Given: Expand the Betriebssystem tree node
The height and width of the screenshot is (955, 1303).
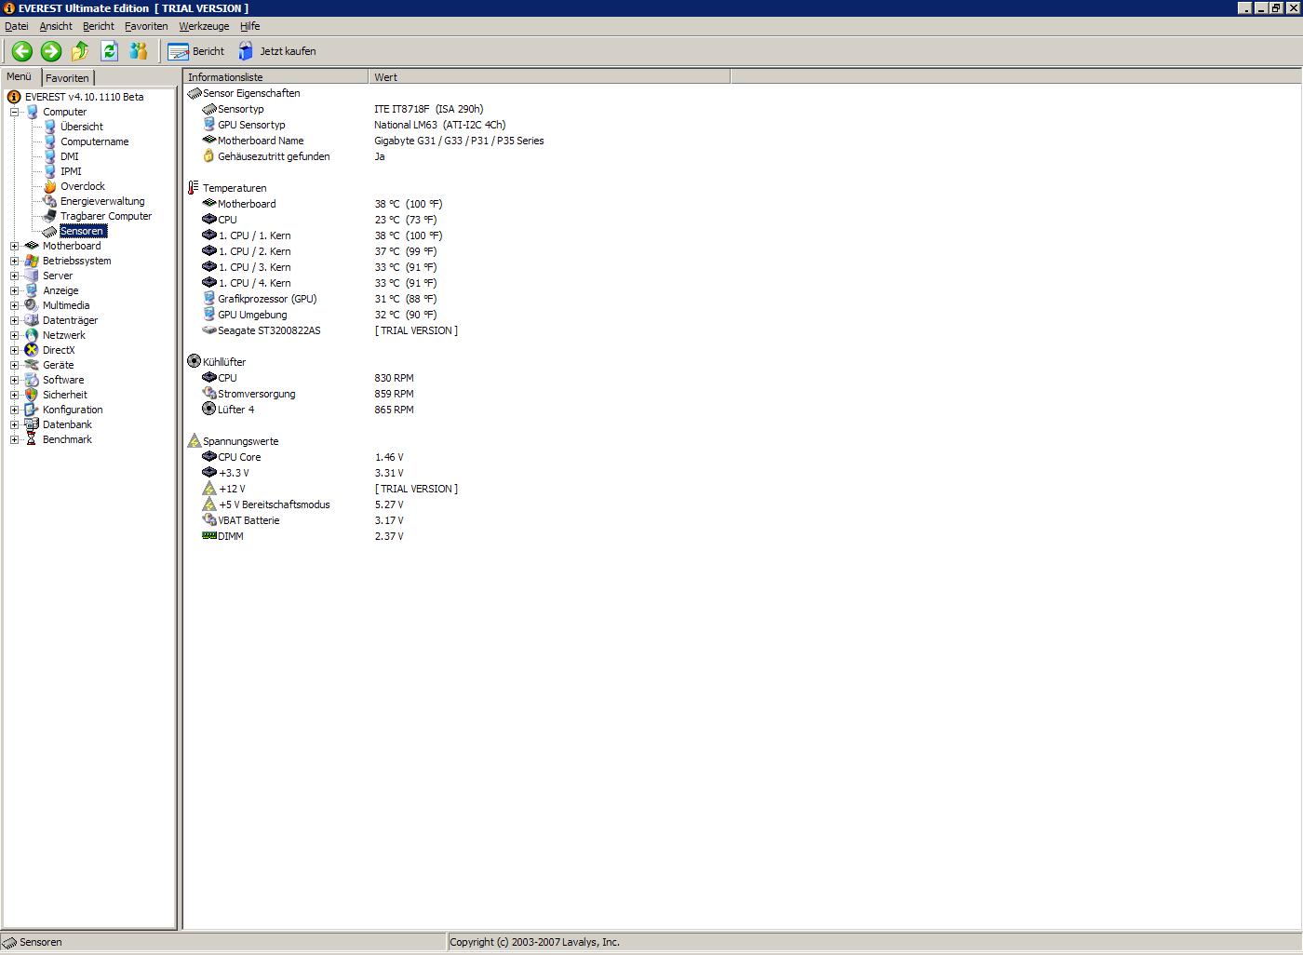Looking at the screenshot, I should coord(15,261).
